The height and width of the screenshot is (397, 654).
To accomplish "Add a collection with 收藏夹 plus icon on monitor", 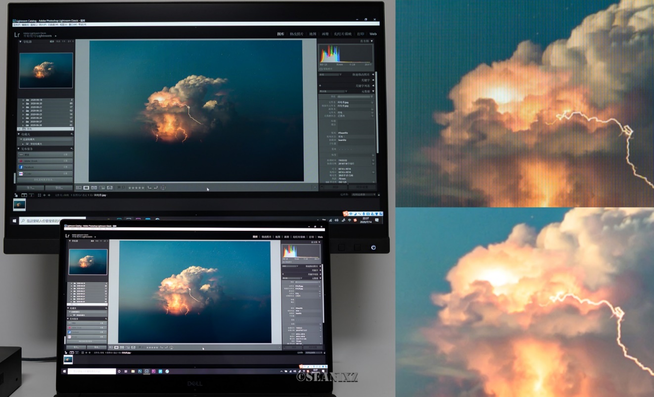I will (x=72, y=134).
